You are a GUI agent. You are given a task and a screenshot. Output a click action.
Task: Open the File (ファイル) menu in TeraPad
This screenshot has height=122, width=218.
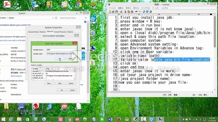(x=112, y=8)
